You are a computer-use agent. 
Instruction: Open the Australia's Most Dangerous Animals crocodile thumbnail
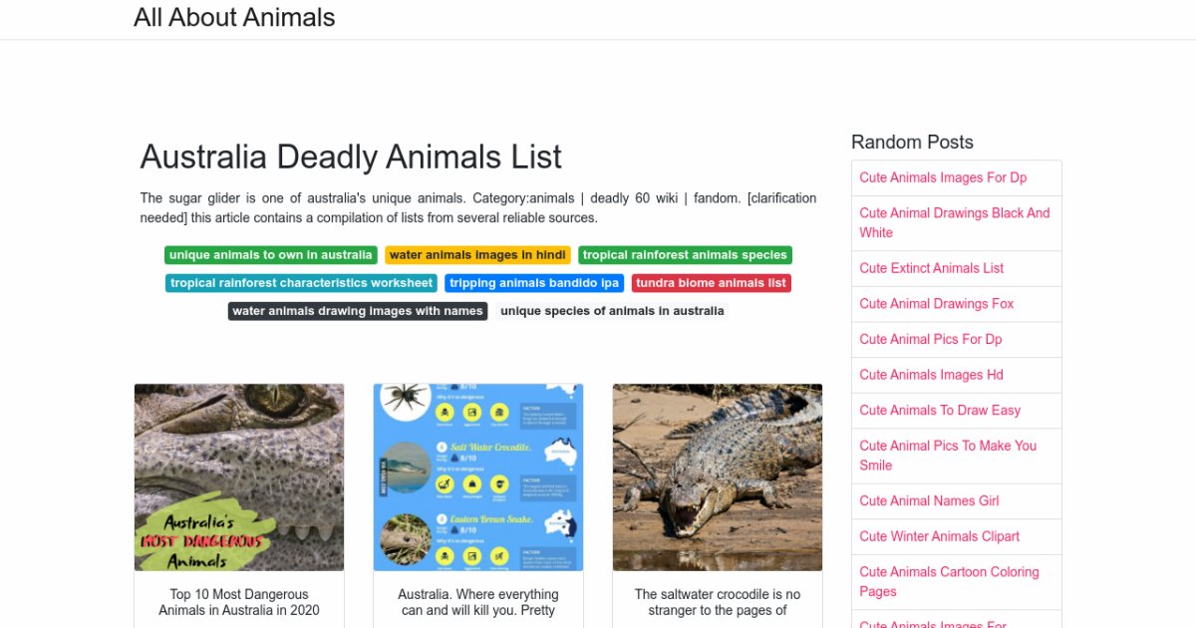[x=239, y=477]
